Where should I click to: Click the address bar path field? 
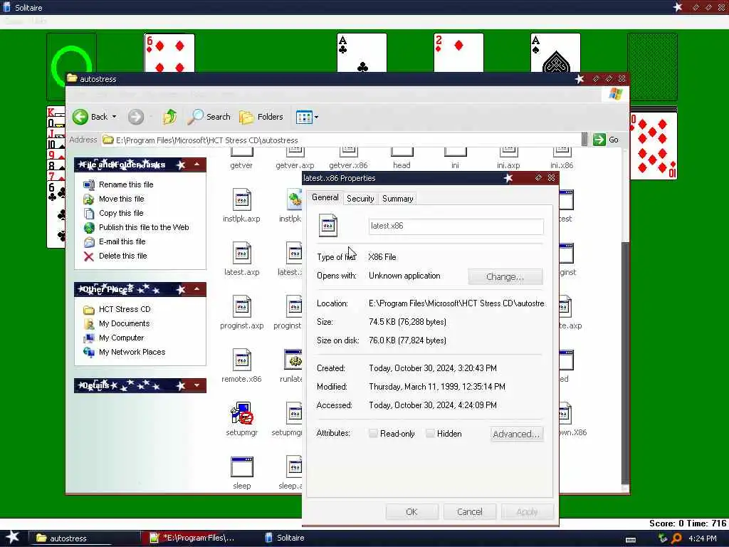[x=341, y=140]
